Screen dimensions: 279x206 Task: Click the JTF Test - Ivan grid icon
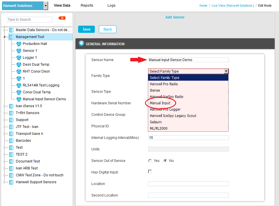tap(12, 127)
